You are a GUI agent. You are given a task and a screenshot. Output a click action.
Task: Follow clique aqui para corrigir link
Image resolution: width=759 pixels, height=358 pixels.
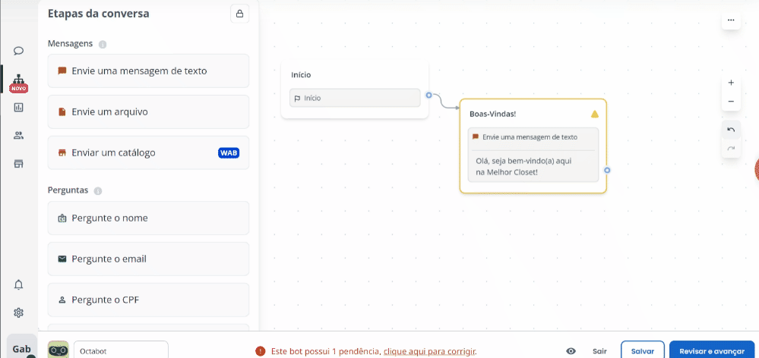click(x=430, y=351)
